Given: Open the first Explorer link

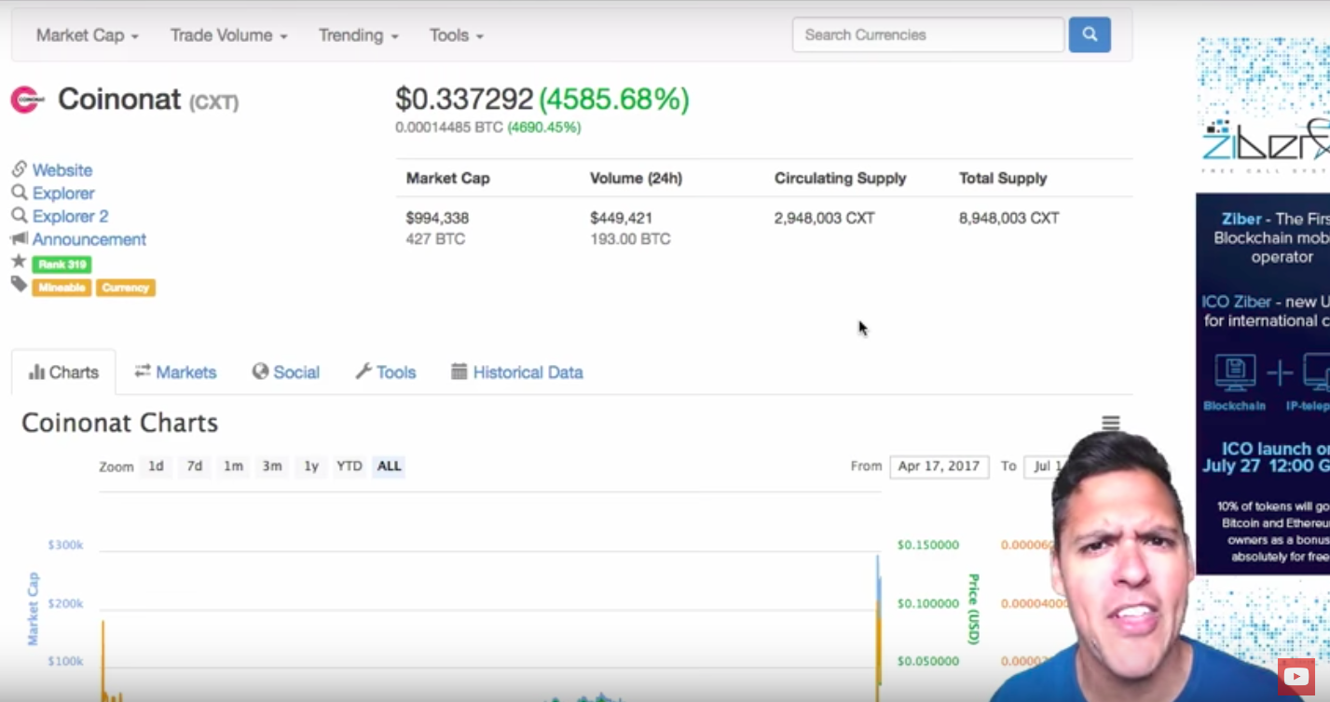Looking at the screenshot, I should (x=63, y=193).
